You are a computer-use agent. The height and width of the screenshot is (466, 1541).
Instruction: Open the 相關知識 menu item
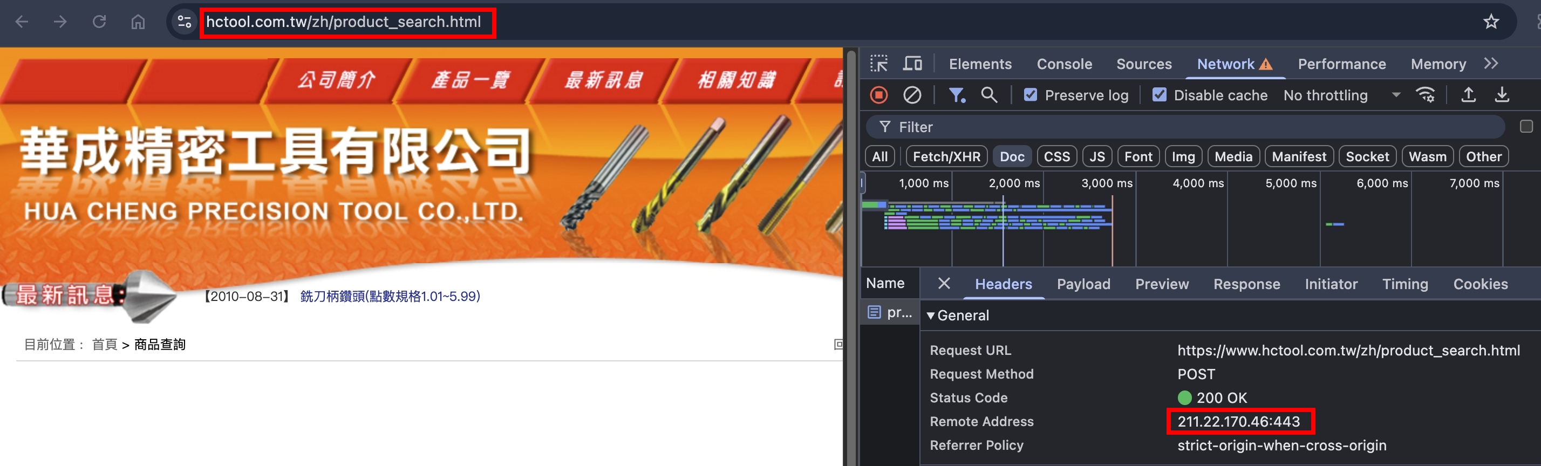tap(737, 80)
